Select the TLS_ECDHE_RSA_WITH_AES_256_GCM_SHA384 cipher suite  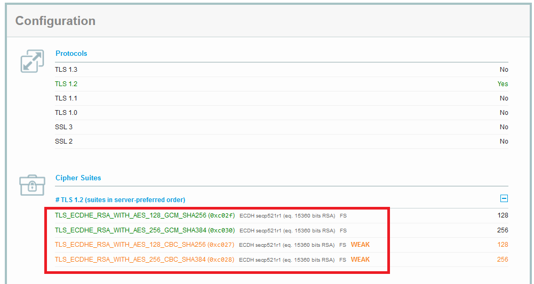tap(130, 230)
